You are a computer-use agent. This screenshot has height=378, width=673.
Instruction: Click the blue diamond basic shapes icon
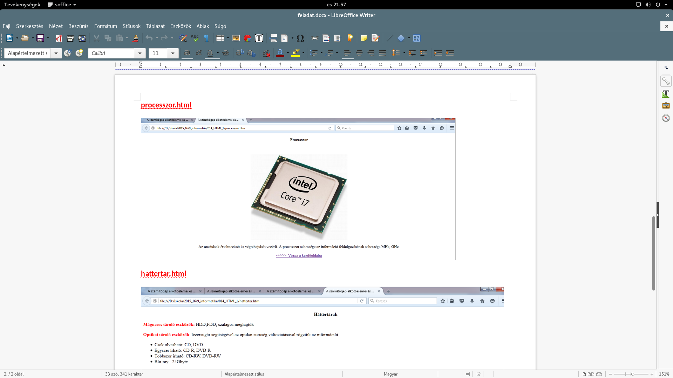[x=401, y=38]
